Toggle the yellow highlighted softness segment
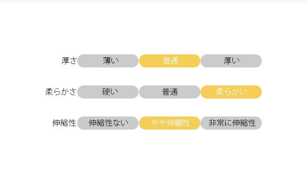 [x=231, y=92]
